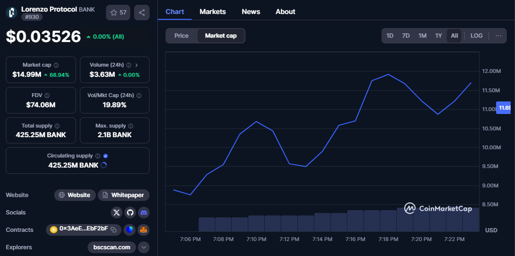Image resolution: width=515 pixels, height=256 pixels.
Task: Click the 11.69 current value chart label
Action: pyautogui.click(x=503, y=108)
